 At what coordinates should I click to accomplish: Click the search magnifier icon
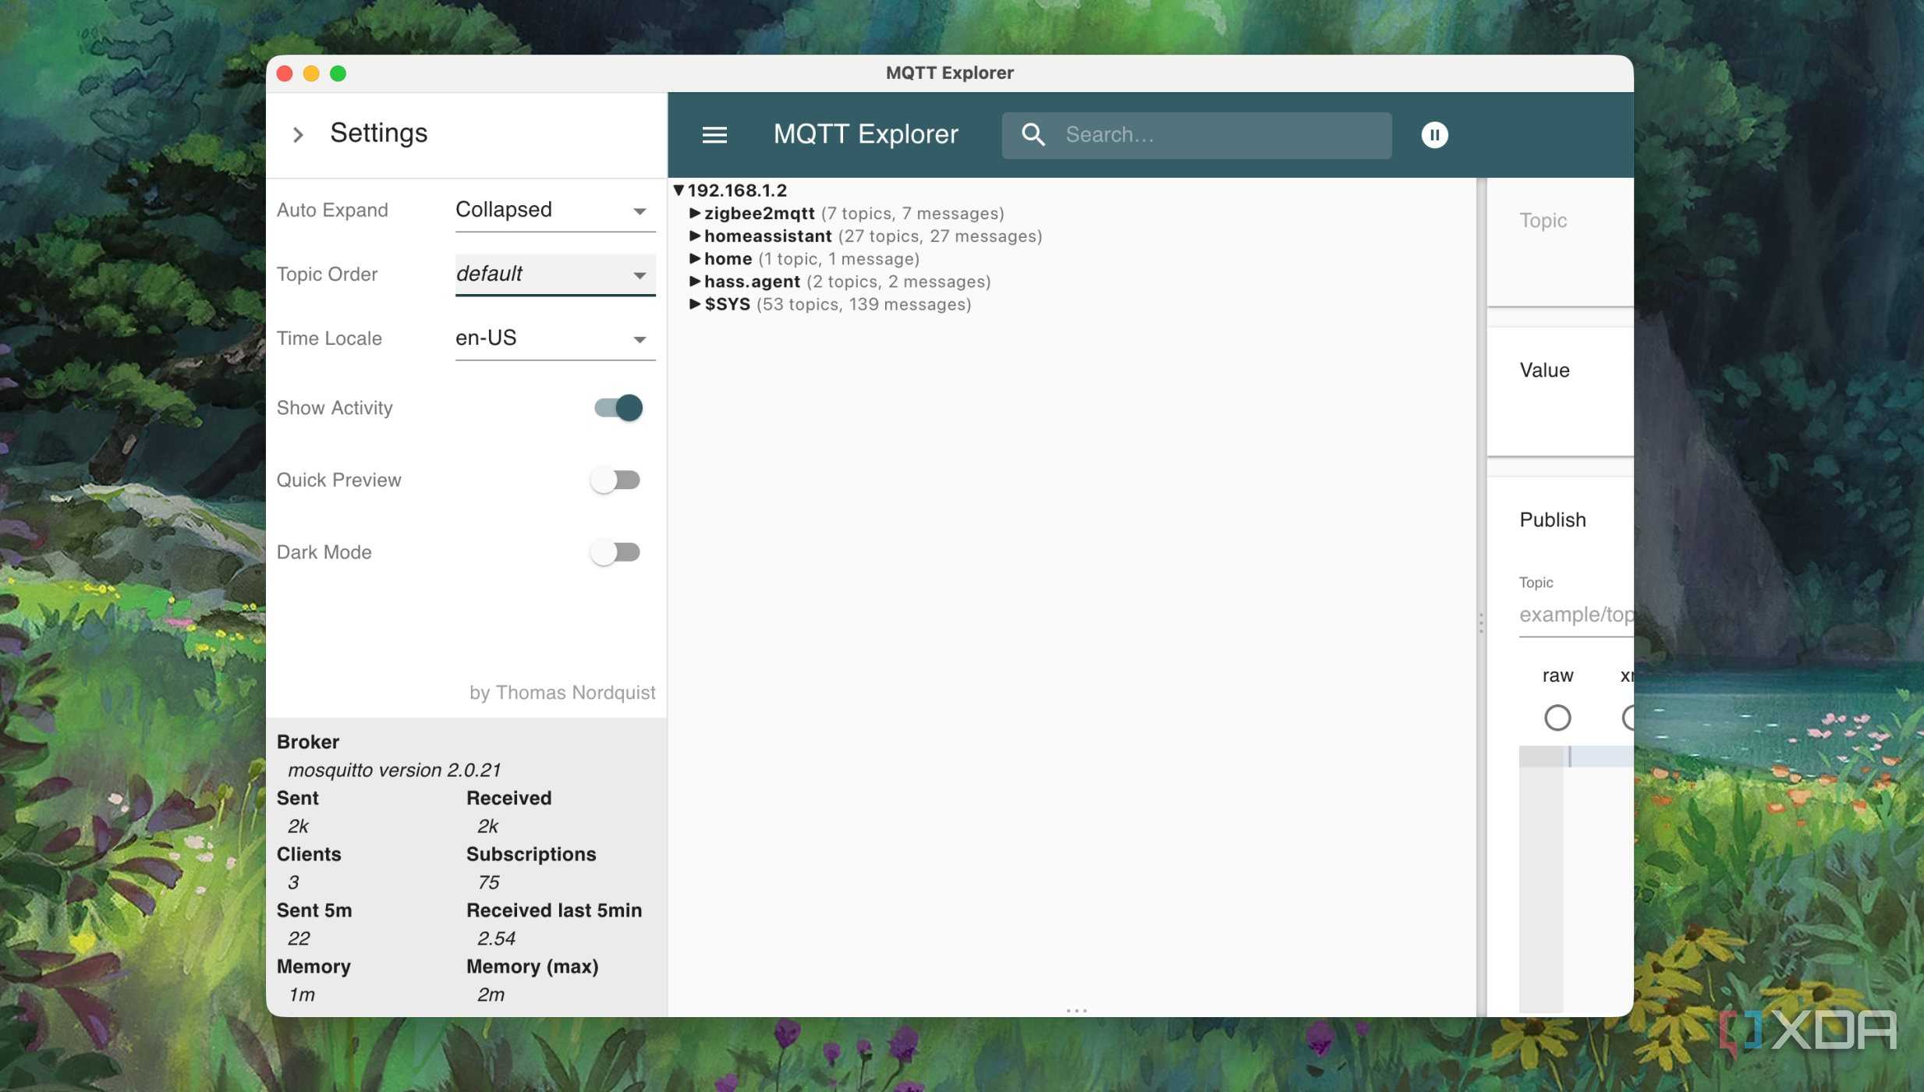click(1033, 135)
